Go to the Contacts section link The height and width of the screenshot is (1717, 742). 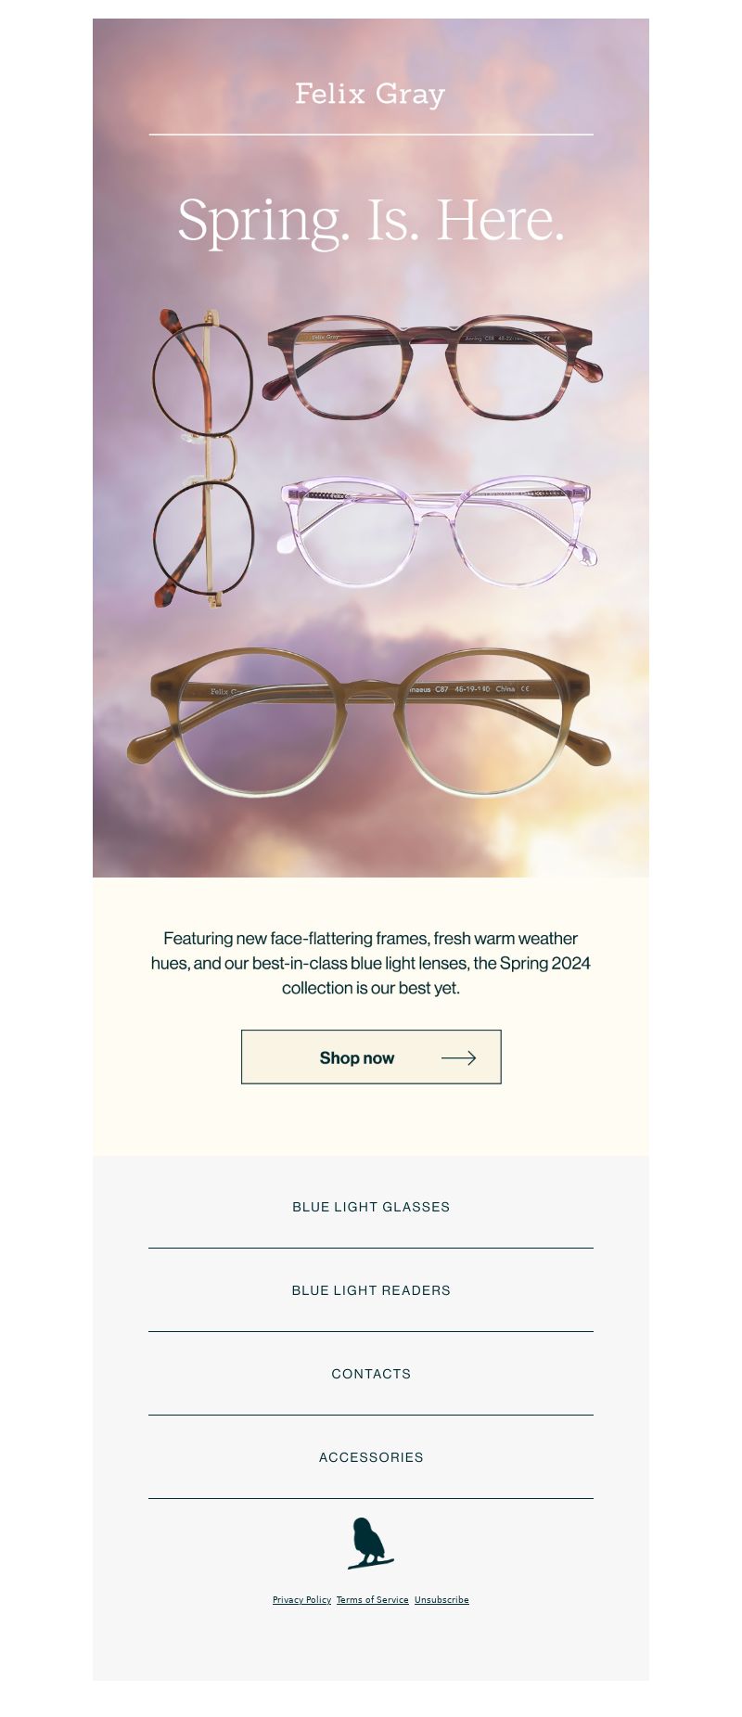371,1374
